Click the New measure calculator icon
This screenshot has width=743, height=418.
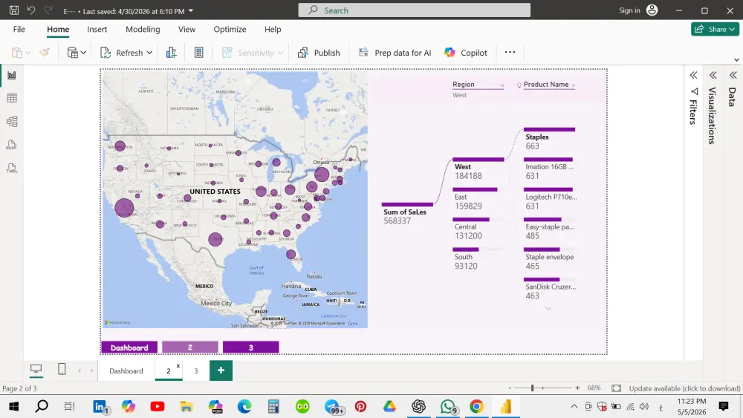(x=199, y=53)
